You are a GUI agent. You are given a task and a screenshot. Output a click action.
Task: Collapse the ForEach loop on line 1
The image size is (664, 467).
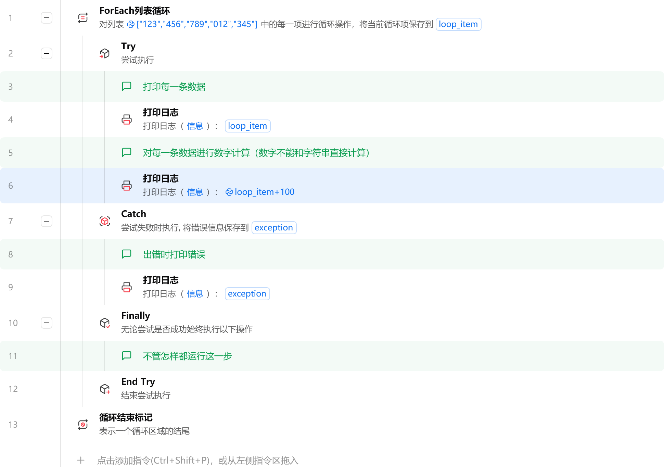(47, 18)
